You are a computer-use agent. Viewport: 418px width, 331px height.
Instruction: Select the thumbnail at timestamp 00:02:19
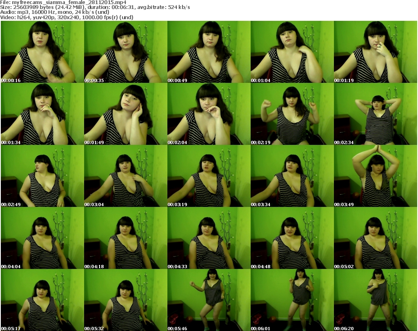(292, 114)
